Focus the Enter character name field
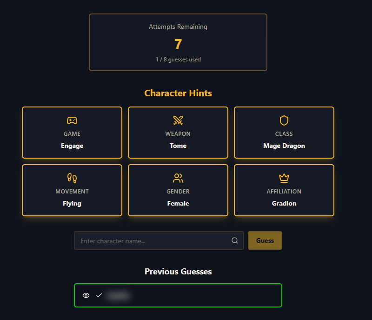Screen dimensions: 372x320 point(153,241)
